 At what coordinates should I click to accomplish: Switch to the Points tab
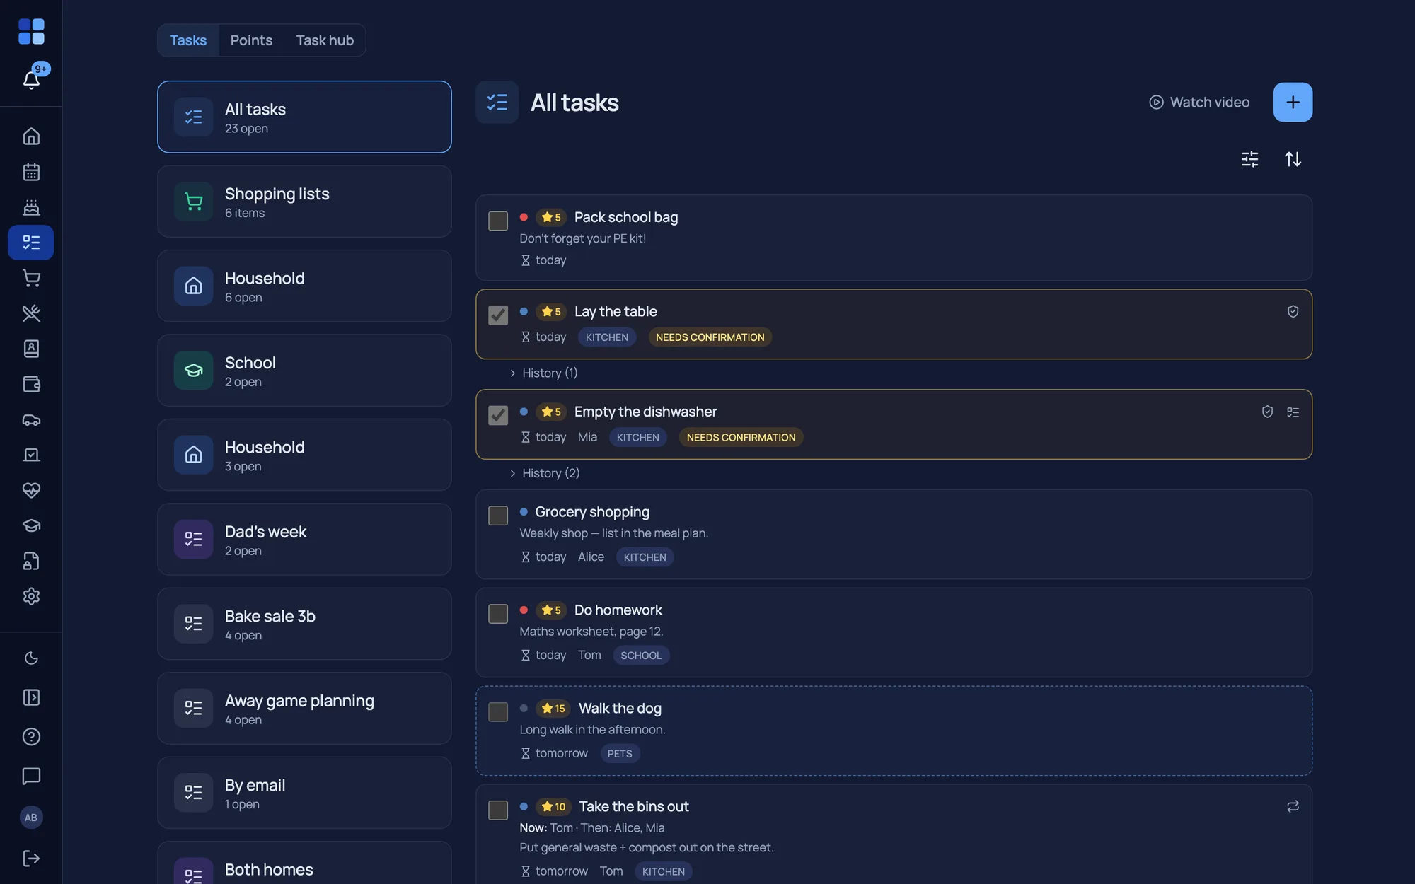(251, 40)
